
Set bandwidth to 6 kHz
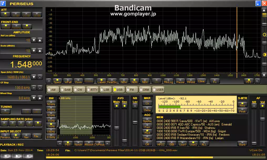point(51,120)
